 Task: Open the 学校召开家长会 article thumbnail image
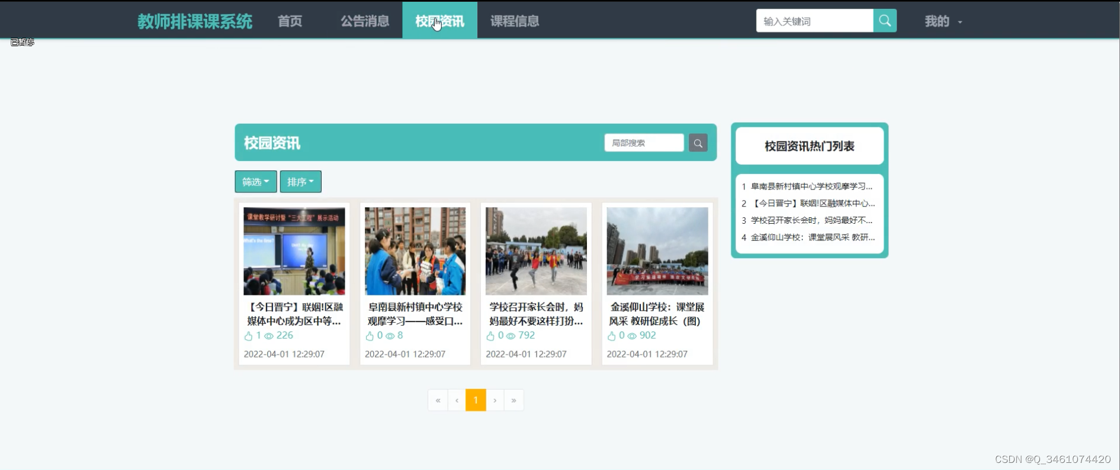[536, 251]
